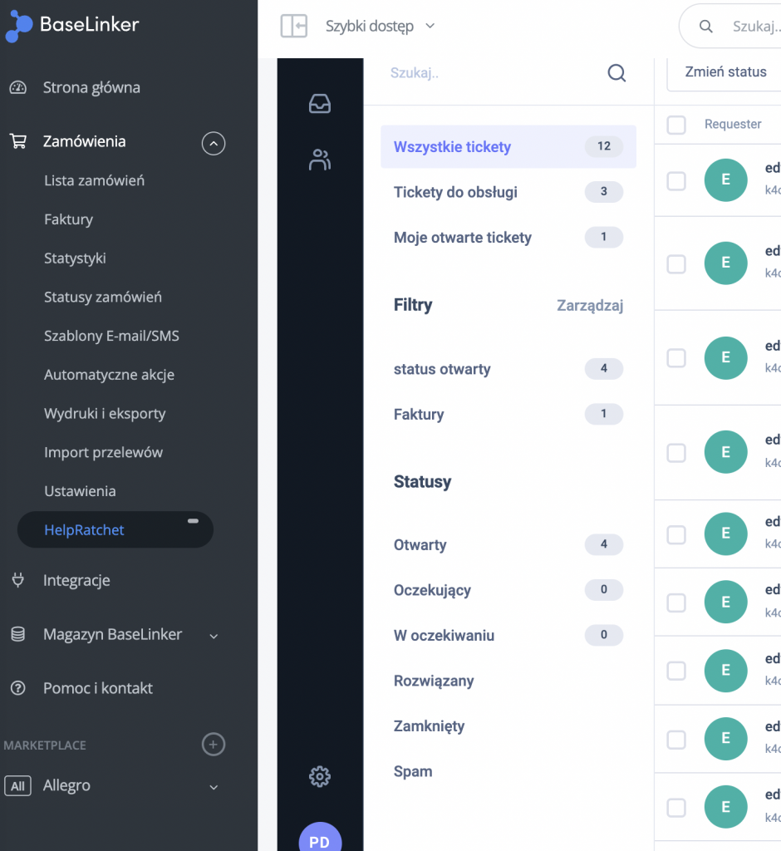Viewport: 781px width, 851px height.
Task: Open HelpRatchet settings gear icon
Action: pyautogui.click(x=320, y=777)
